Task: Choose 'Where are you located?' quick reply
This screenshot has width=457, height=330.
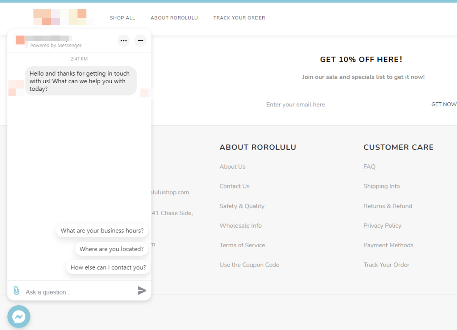Action: coord(112,249)
